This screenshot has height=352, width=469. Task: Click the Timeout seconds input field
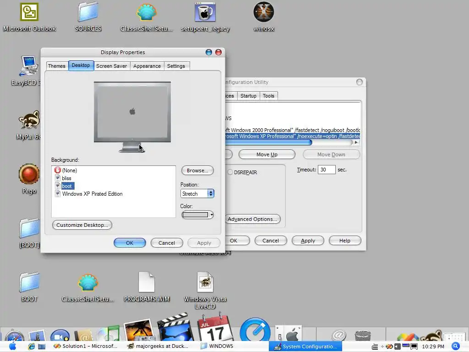pos(326,170)
